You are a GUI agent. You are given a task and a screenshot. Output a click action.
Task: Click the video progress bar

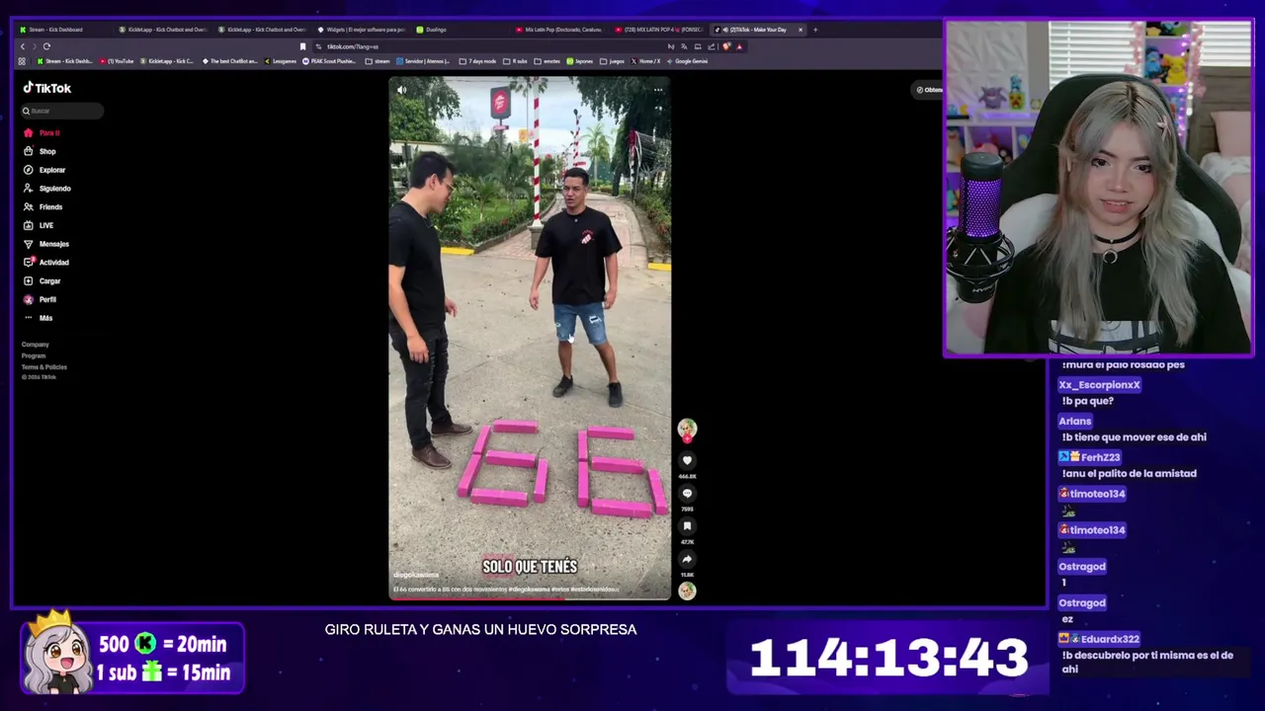pyautogui.click(x=530, y=597)
